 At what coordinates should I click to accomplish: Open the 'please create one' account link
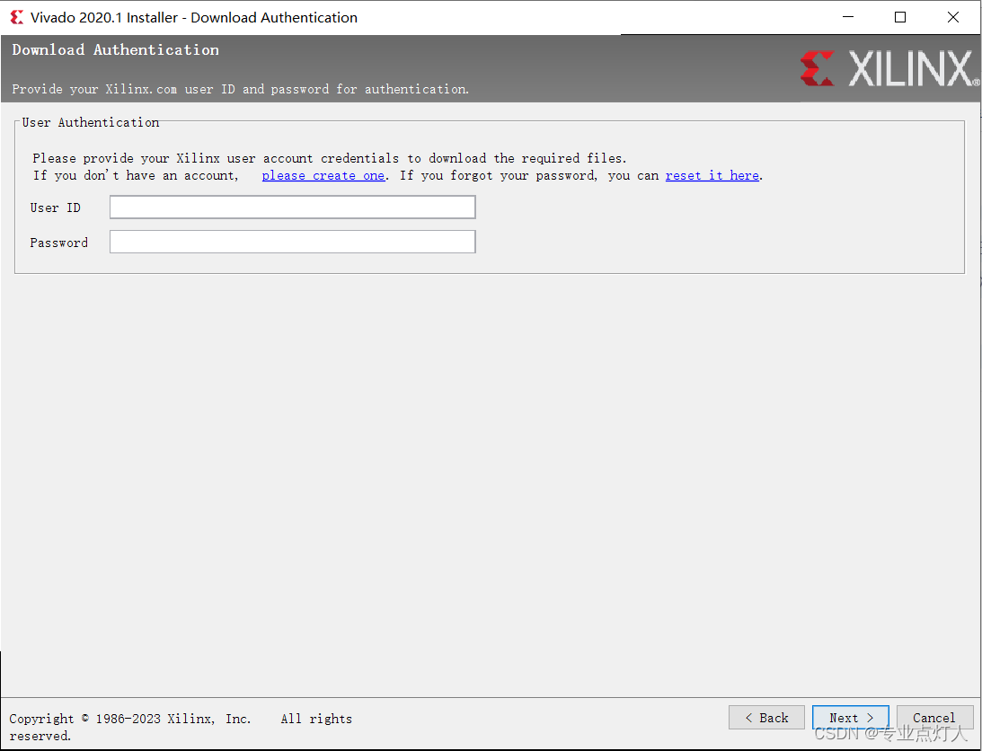pyautogui.click(x=323, y=175)
